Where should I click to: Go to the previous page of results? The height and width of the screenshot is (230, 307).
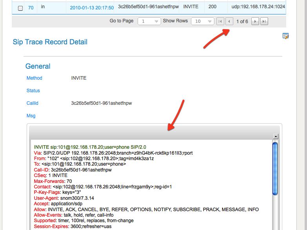tap(229, 22)
